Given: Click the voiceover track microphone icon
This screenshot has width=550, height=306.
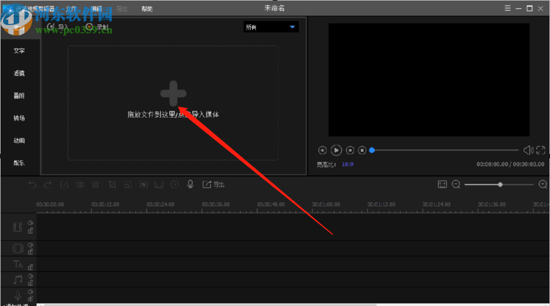Looking at the screenshot, I should 17,295.
